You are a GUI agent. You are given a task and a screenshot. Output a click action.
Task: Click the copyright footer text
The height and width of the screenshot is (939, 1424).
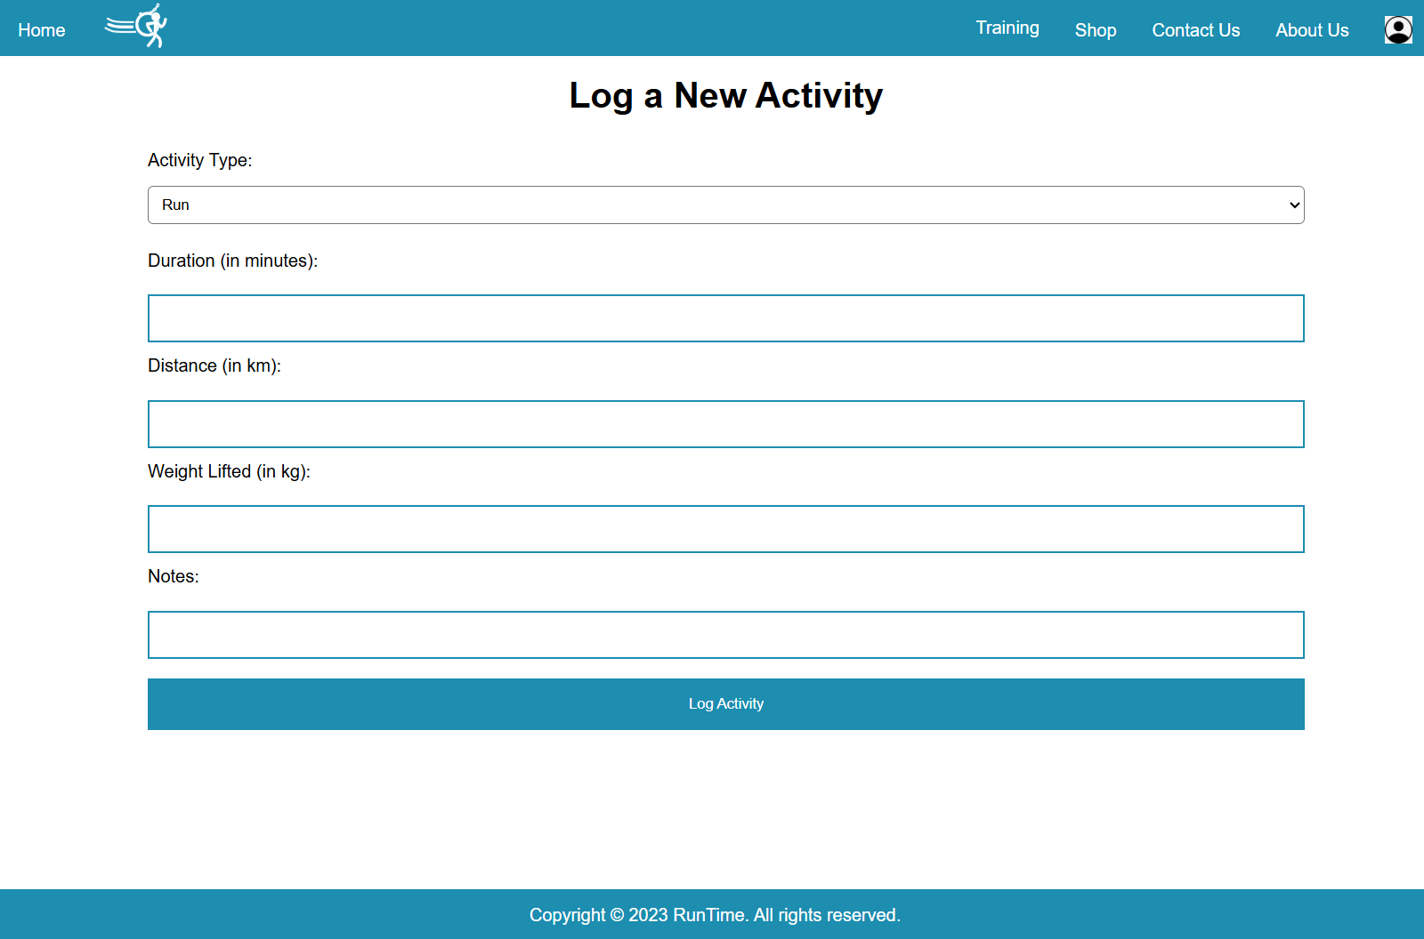(715, 915)
